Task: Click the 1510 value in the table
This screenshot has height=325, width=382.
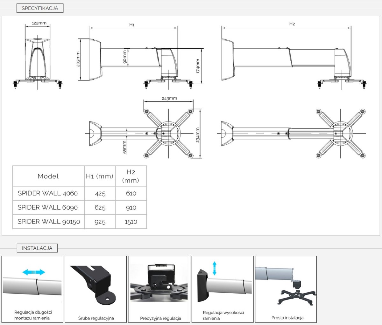Action: (x=131, y=222)
